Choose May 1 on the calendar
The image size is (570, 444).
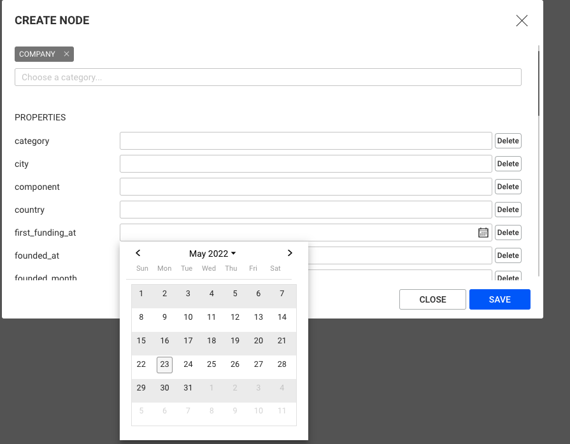point(141,294)
